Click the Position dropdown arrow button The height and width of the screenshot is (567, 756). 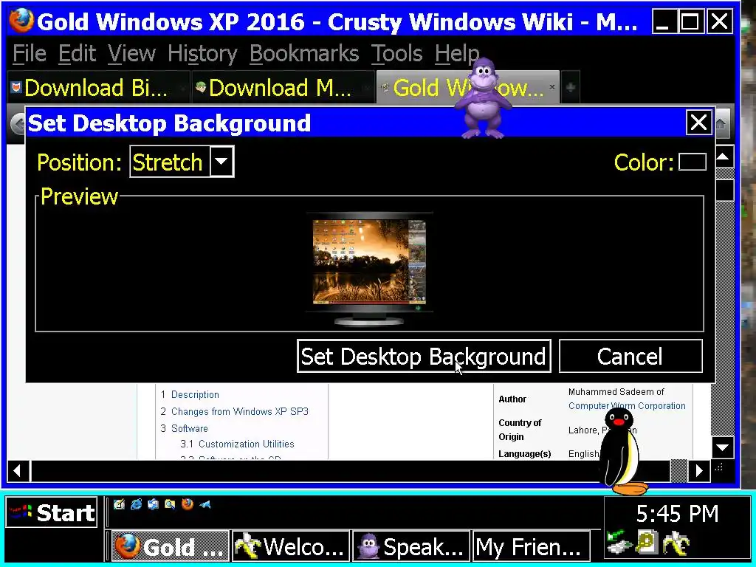tap(221, 162)
